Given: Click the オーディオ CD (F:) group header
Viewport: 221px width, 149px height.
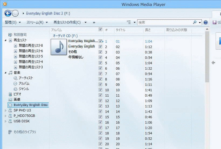Looking at the screenshot, I should (65, 36).
